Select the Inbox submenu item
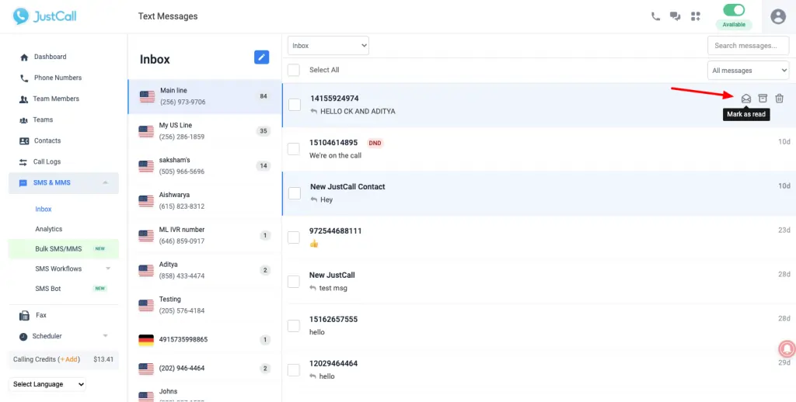 coord(44,209)
